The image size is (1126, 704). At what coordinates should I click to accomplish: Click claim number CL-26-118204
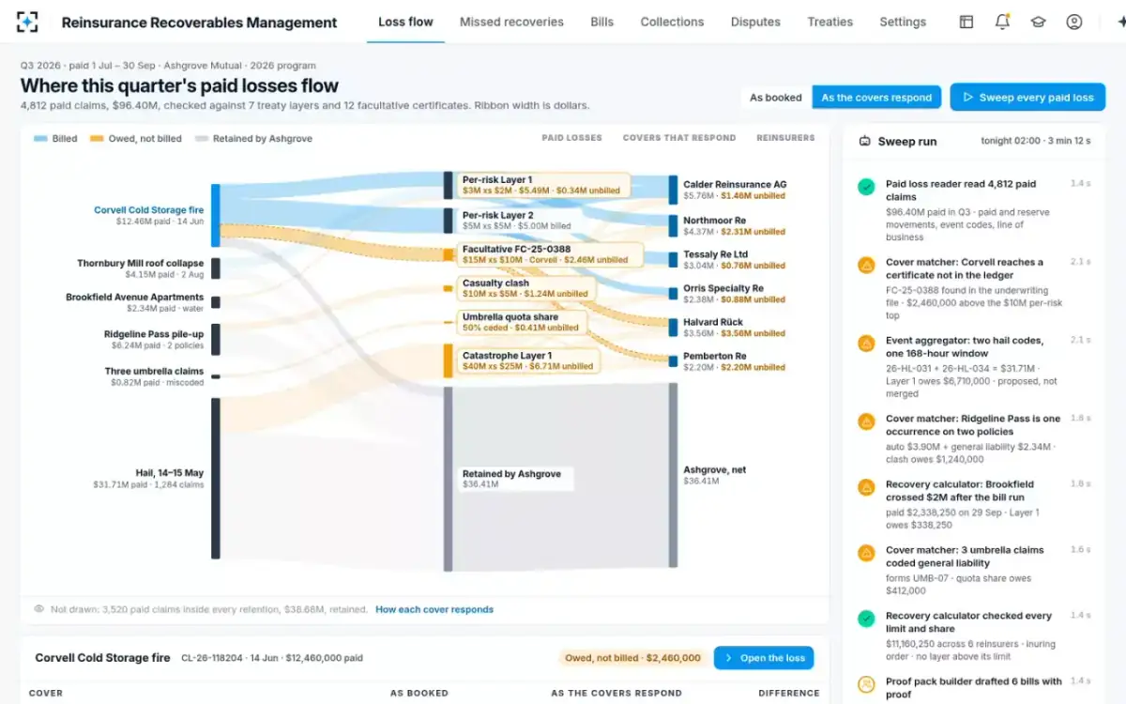pos(215,658)
